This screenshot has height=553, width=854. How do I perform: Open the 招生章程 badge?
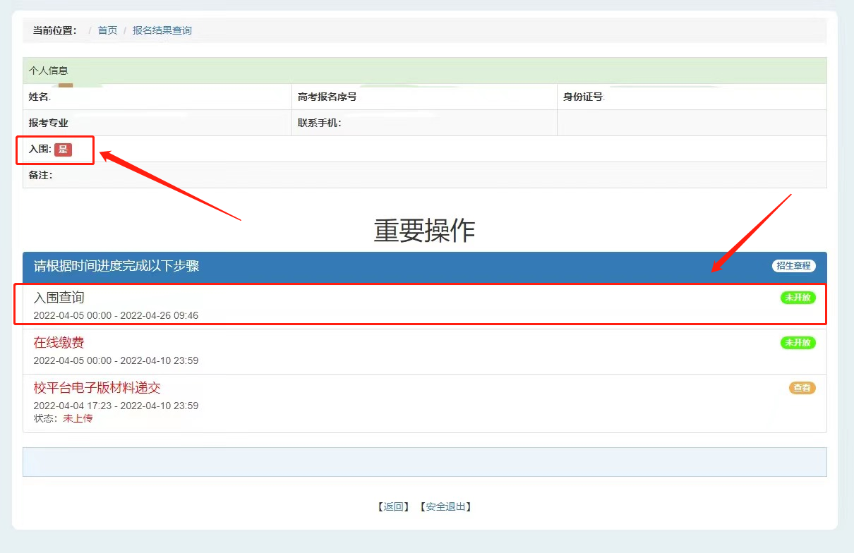[793, 266]
